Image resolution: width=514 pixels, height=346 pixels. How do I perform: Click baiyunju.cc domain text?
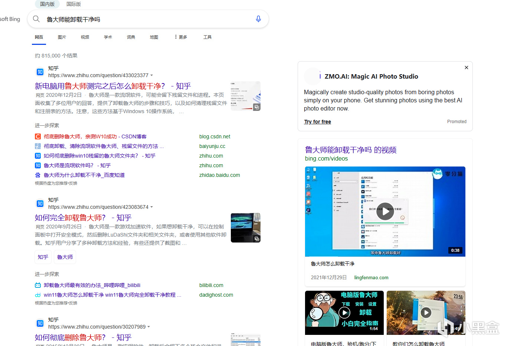pyautogui.click(x=212, y=146)
